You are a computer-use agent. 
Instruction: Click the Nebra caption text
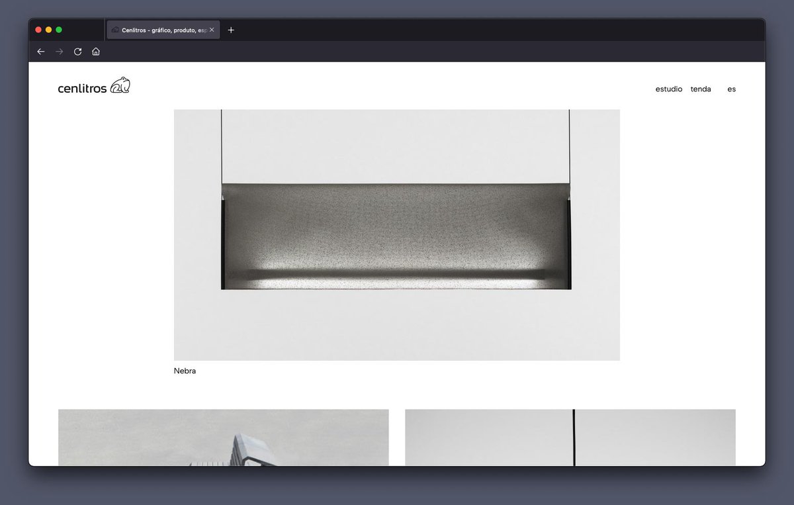pos(185,371)
